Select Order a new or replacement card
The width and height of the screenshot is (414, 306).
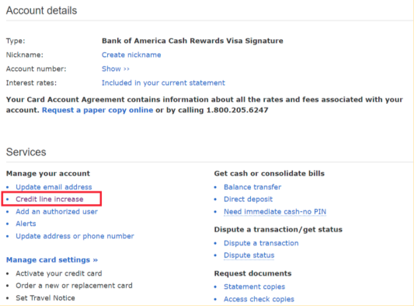(x=74, y=285)
